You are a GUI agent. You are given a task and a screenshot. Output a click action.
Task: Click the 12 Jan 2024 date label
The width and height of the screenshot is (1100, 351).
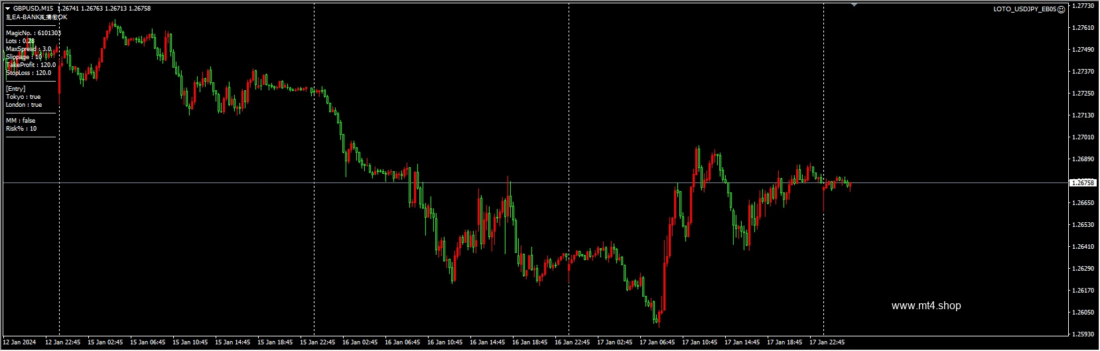19,343
